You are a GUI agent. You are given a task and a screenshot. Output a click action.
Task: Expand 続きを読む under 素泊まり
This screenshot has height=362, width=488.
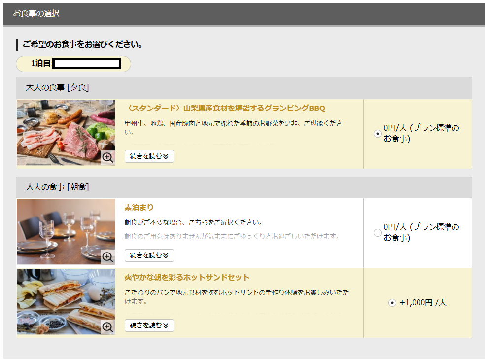pos(149,255)
